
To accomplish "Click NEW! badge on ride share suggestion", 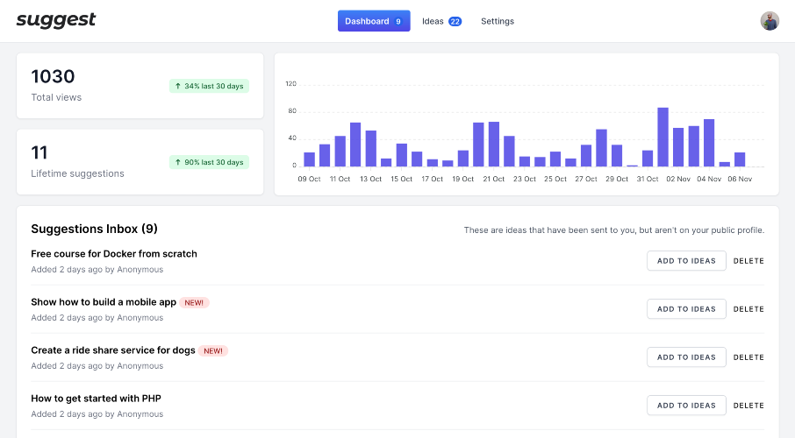I will pos(213,351).
